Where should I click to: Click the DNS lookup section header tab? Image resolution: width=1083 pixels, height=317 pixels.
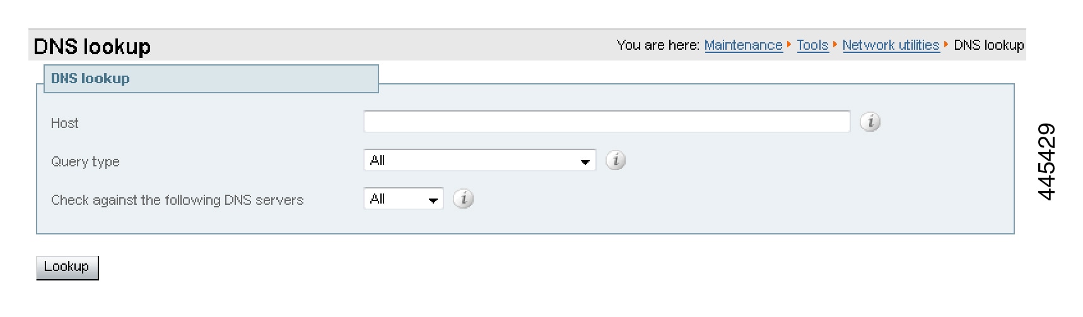click(x=211, y=79)
